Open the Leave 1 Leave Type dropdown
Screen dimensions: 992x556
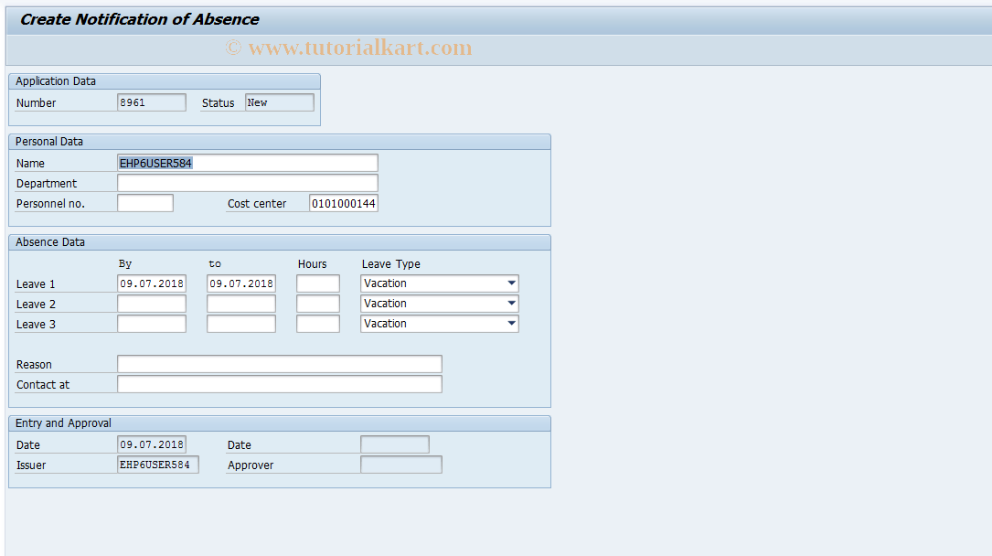pos(510,283)
